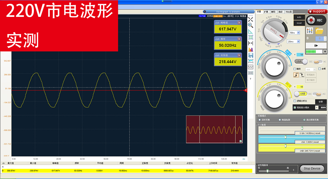
Task: Open saved recordings folder icon
Action: [319, 30]
